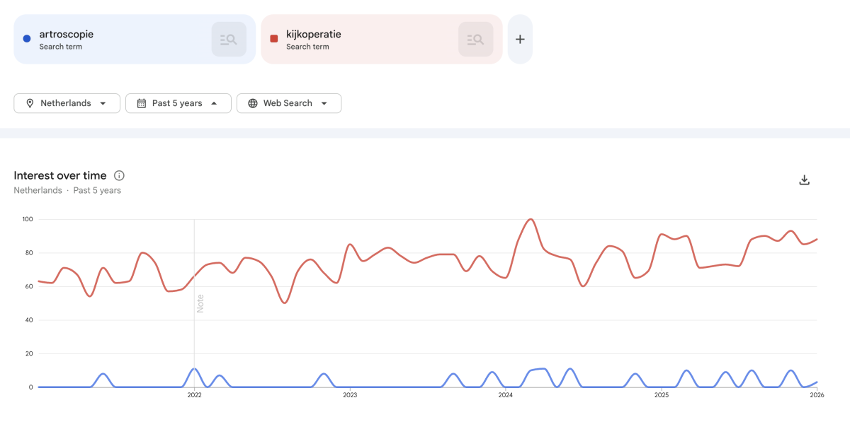The width and height of the screenshot is (850, 422).
Task: Click the 2023 label on time axis
Action: (x=350, y=396)
